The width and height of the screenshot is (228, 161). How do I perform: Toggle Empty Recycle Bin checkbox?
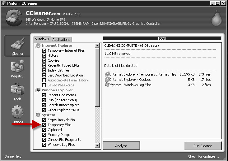(44, 120)
